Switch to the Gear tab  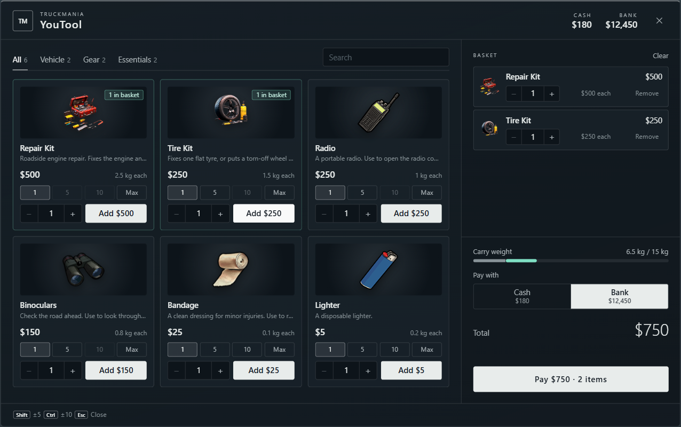point(94,60)
